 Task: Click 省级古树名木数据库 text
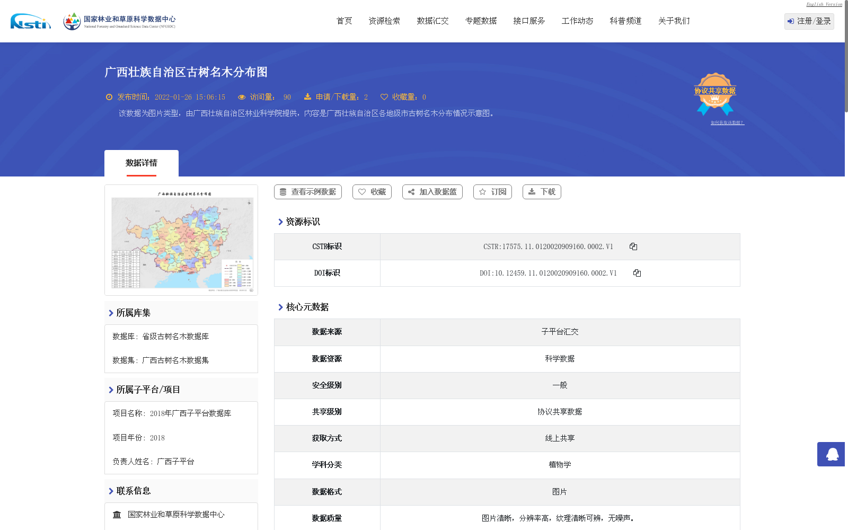point(175,337)
